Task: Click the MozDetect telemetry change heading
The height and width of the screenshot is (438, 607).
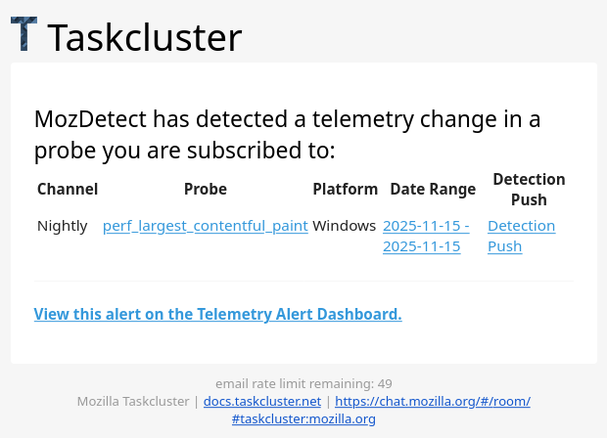Action: pos(288,135)
